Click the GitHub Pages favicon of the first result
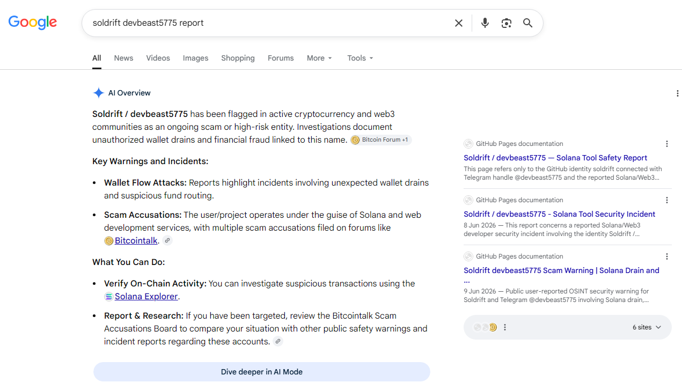The image size is (682, 390). coord(468,144)
